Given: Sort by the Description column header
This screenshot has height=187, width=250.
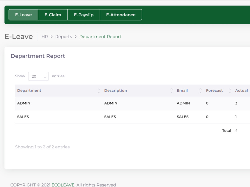Looking at the screenshot, I should pyautogui.click(x=115, y=91).
